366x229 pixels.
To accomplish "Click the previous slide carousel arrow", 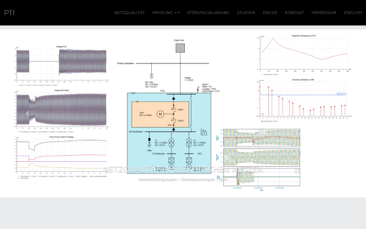I will click(27, 114).
